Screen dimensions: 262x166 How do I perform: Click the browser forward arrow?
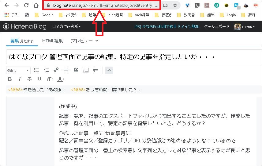point(17,5)
